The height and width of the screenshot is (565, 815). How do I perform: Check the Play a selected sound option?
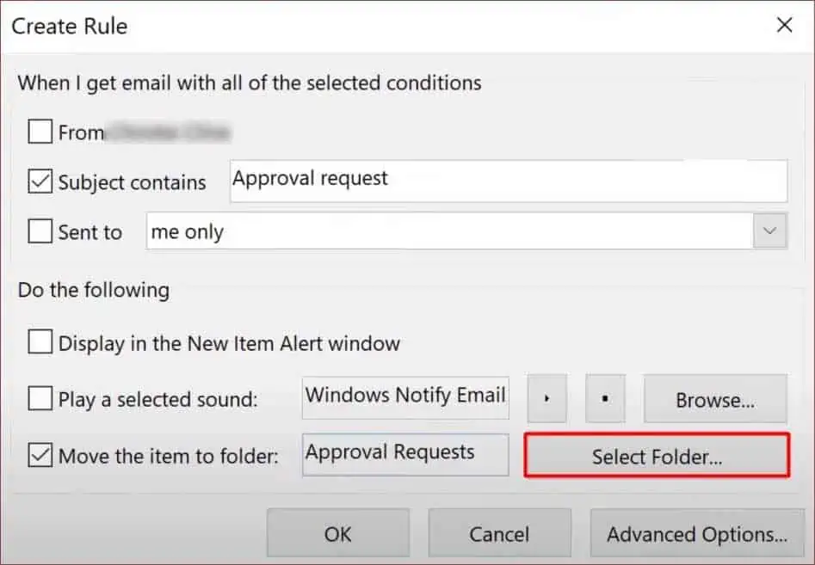click(x=40, y=398)
